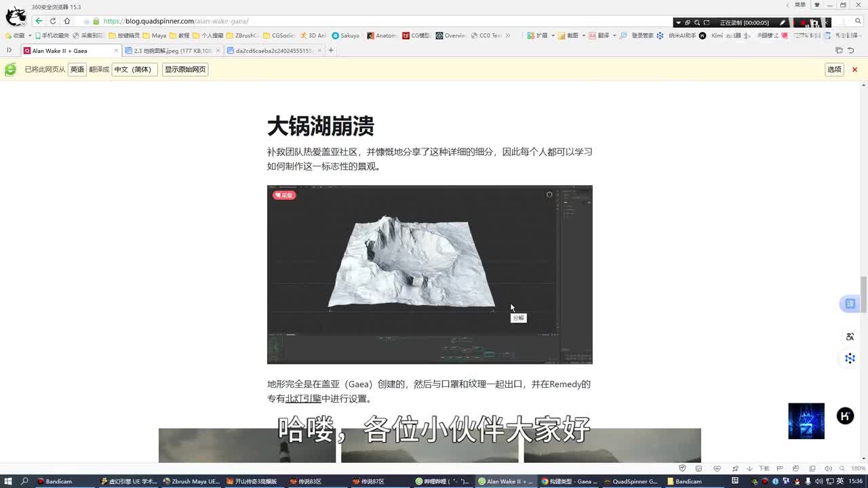Open the 3D Ani bookmark
This screenshot has height=488, width=868.
coord(313,35)
